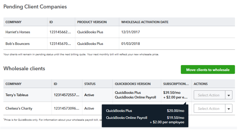The image size is (252, 133).
Task: Click the $39.50/mo subscription price for Terry's Tableus
Action: pyautogui.click(x=171, y=93)
